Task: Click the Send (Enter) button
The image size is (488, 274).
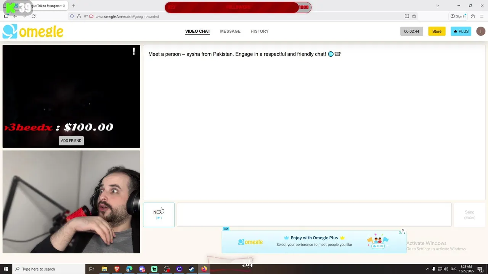Action: 469,215
